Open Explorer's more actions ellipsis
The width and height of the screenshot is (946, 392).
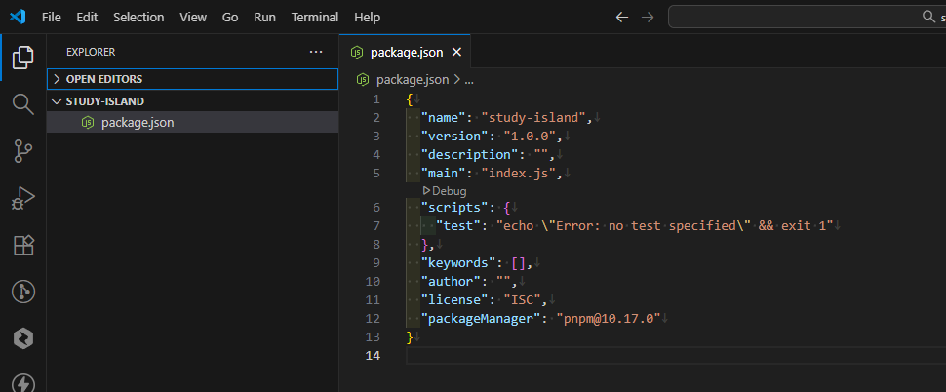pyautogui.click(x=315, y=52)
